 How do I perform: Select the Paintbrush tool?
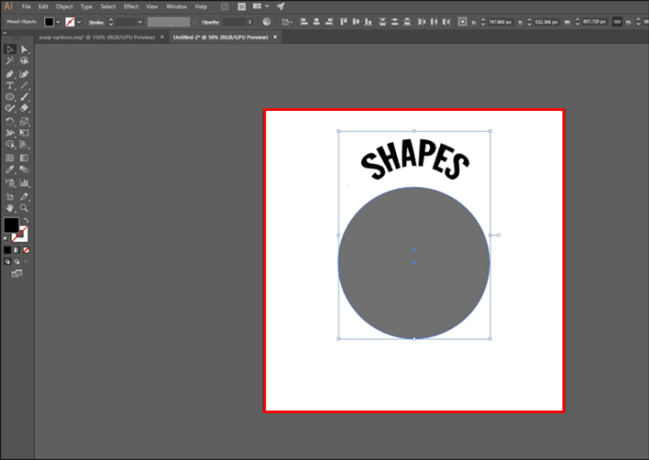(24, 97)
